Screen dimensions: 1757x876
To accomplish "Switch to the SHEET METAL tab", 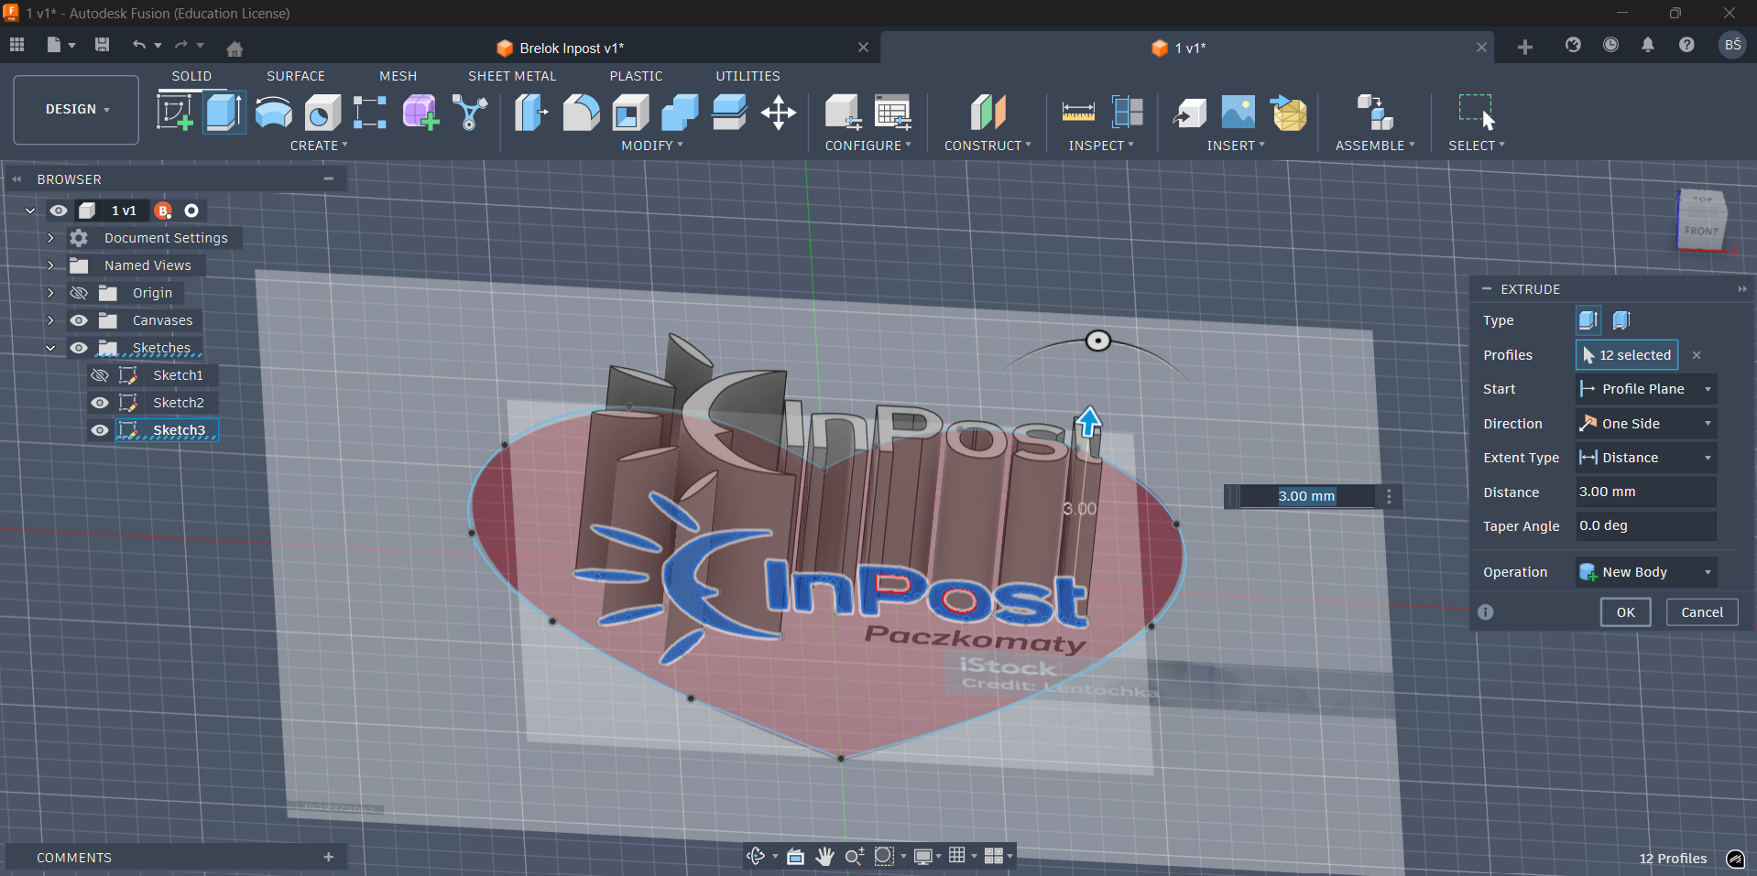I will (512, 76).
